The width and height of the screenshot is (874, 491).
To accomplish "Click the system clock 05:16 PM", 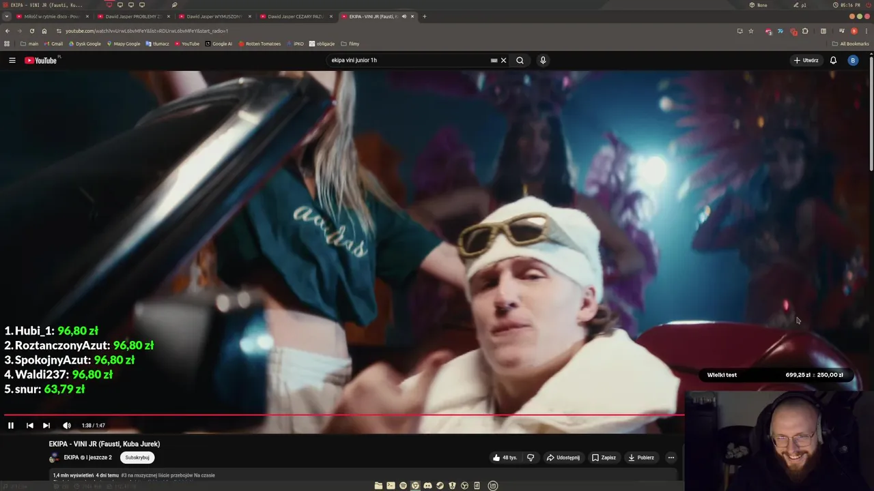I will pyautogui.click(x=847, y=5).
